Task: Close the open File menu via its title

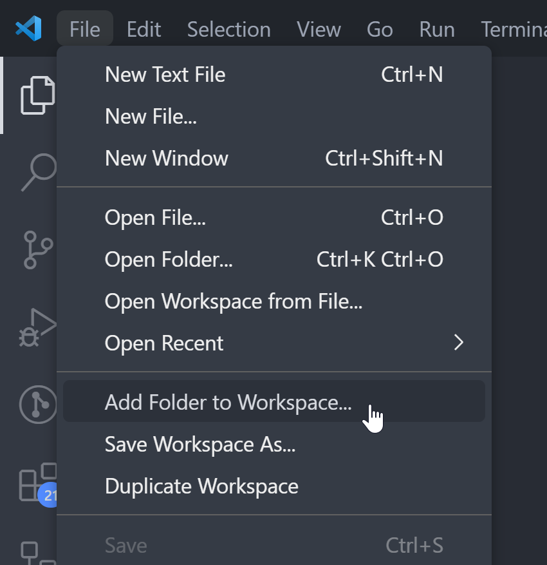Action: 85,29
